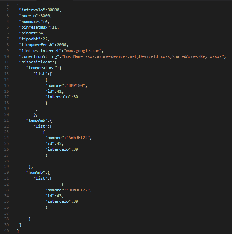Image resolution: width=232 pixels, height=234 pixels.
Task: Click the closing brace on line 40
Action: pos(18,231)
